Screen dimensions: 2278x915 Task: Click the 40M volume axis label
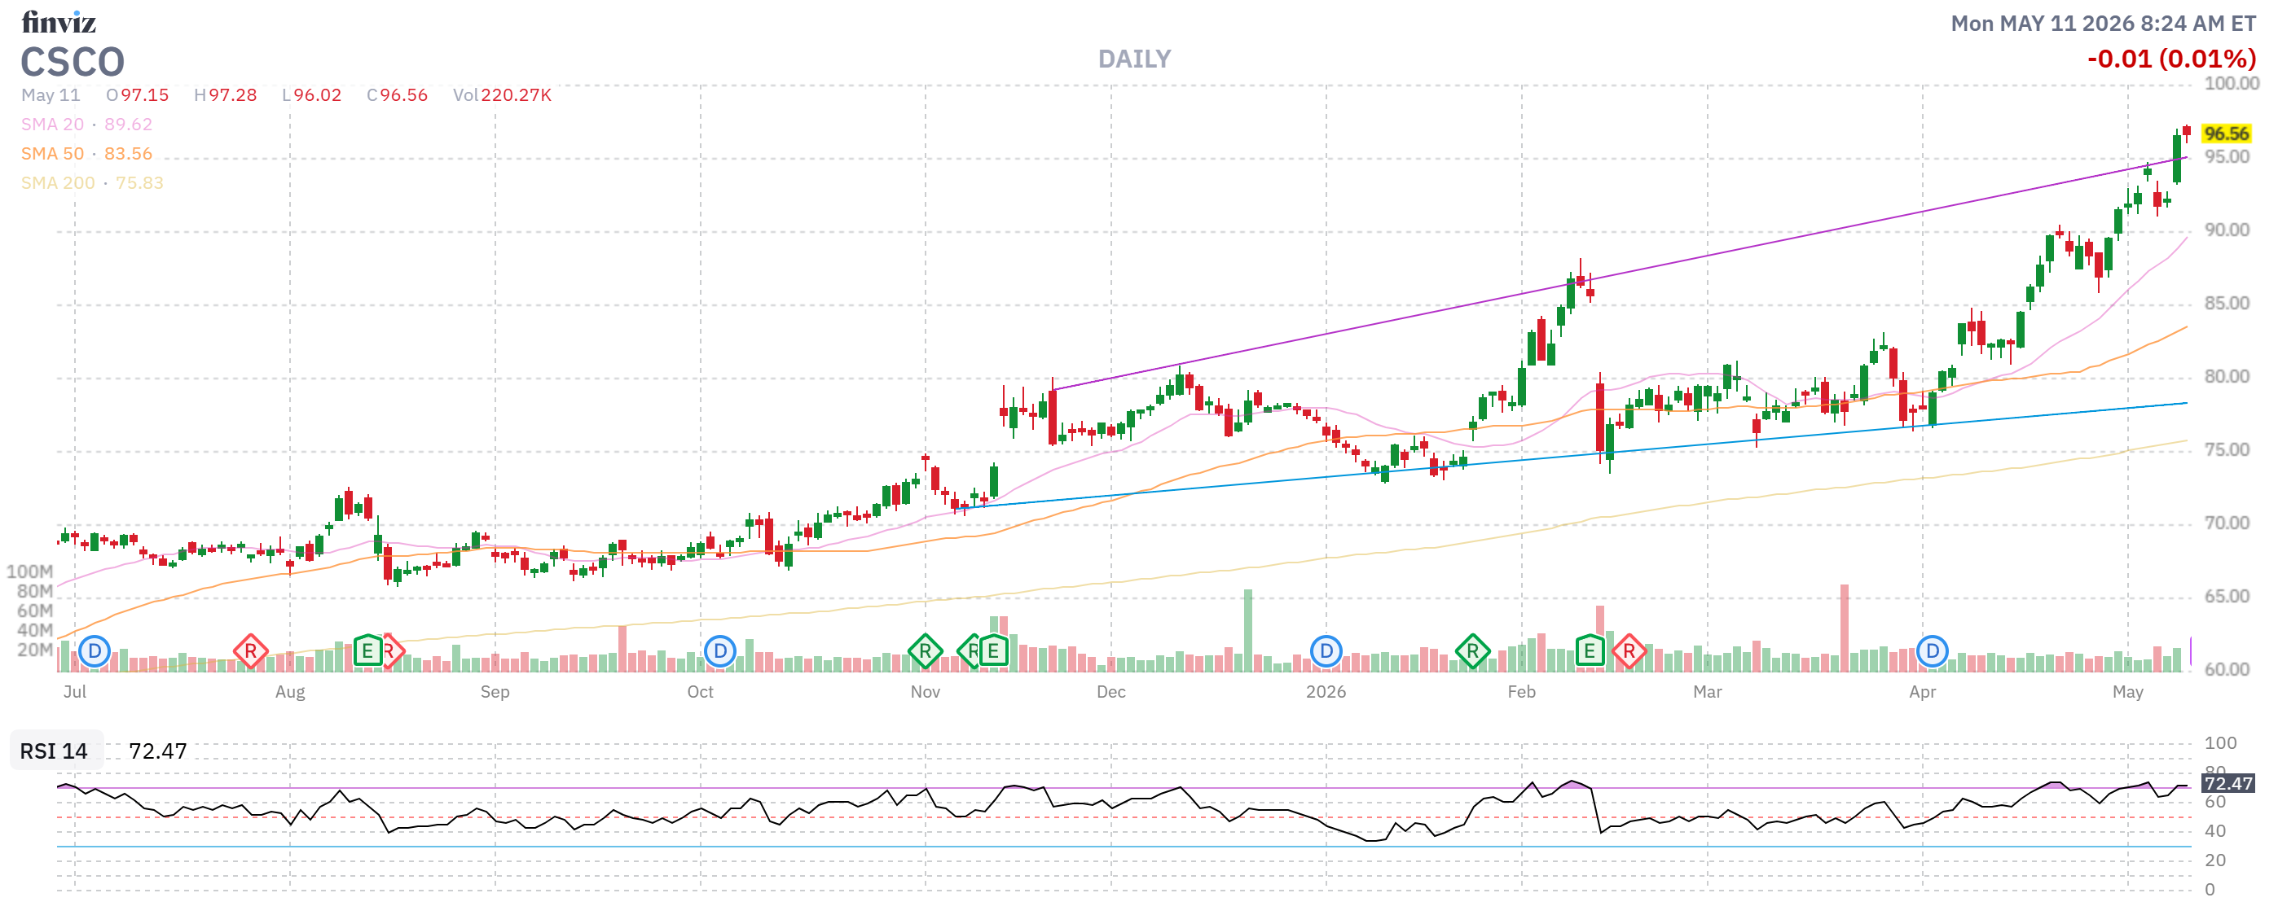point(34,631)
